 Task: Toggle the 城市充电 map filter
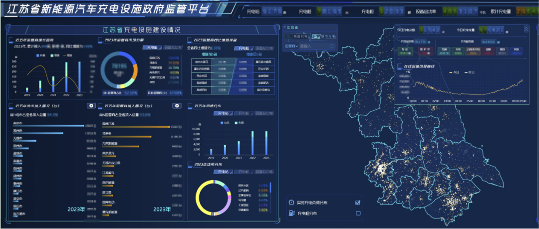[x=324, y=36]
